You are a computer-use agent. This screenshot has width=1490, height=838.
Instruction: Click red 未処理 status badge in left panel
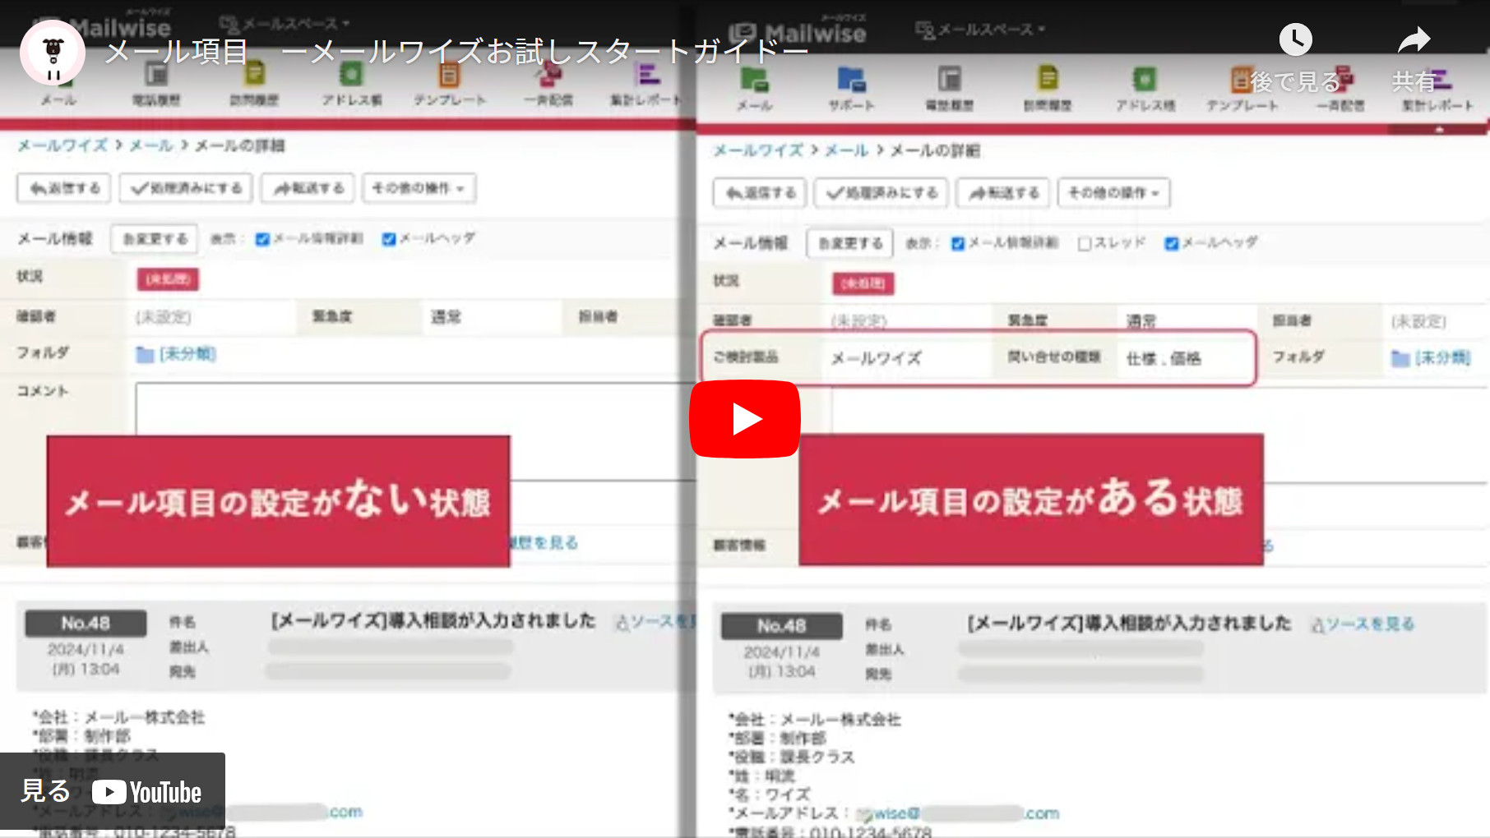168,279
